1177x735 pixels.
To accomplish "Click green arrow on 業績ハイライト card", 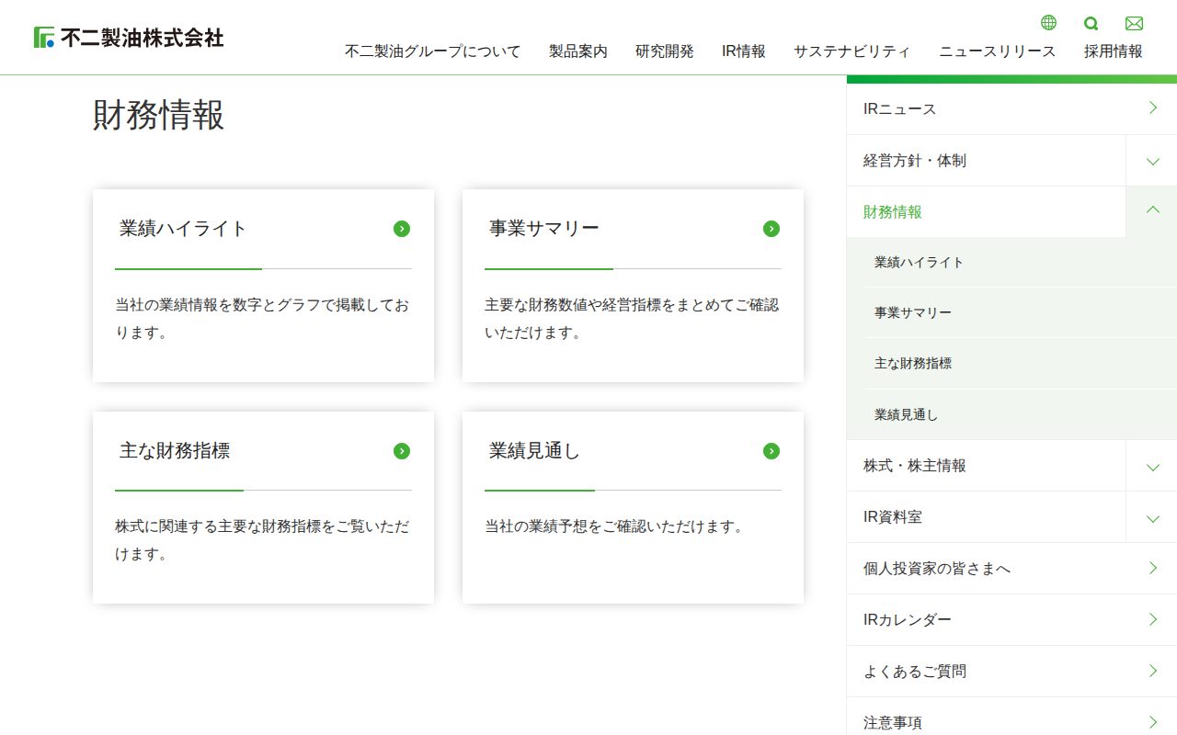I will pos(402,229).
